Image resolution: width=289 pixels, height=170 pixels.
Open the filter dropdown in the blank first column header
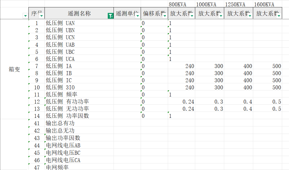(x=26, y=16)
